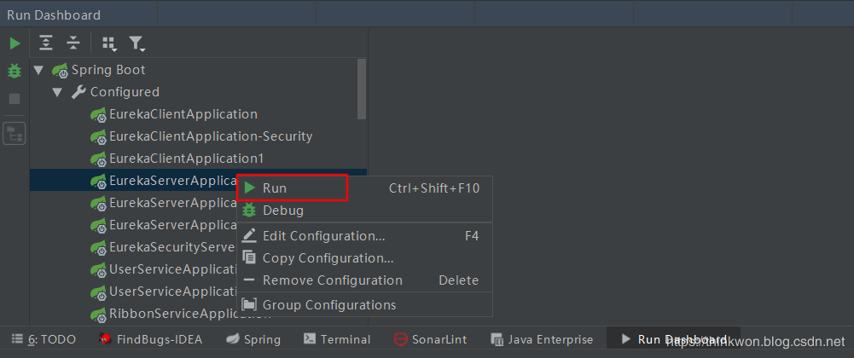The height and width of the screenshot is (358, 854).
Task: Click the Stop square icon in left toolbar
Action: 15,99
